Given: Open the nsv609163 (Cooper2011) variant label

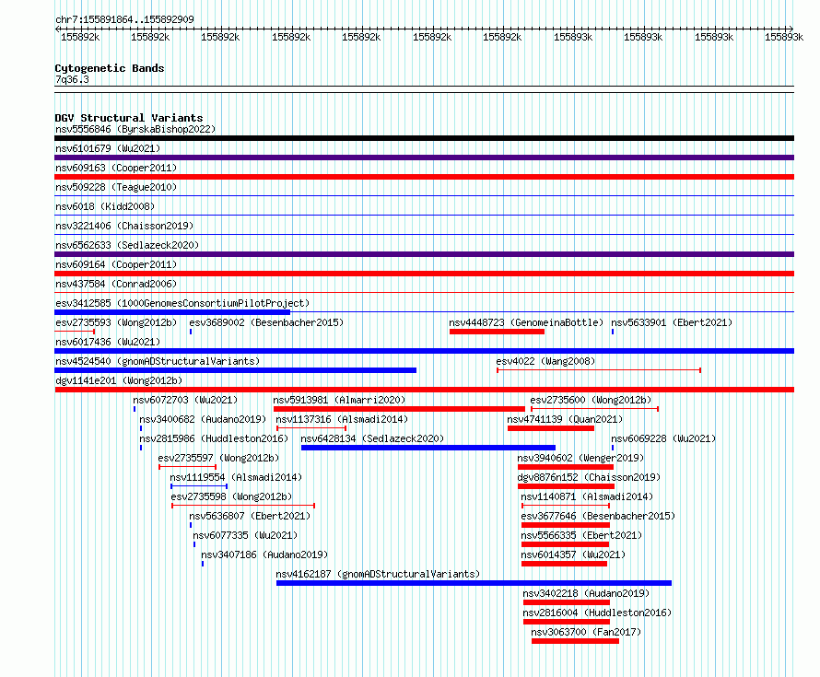Looking at the screenshot, I should pos(116,168).
